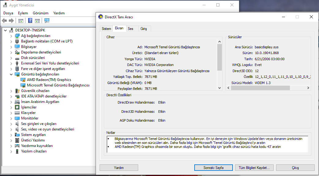Click the Evrensel Seri Veri Yolu USB icon

coord(17,63)
